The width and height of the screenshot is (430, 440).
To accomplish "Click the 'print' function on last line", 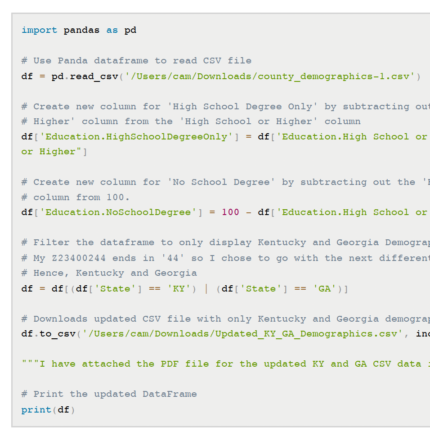I will (36, 409).
